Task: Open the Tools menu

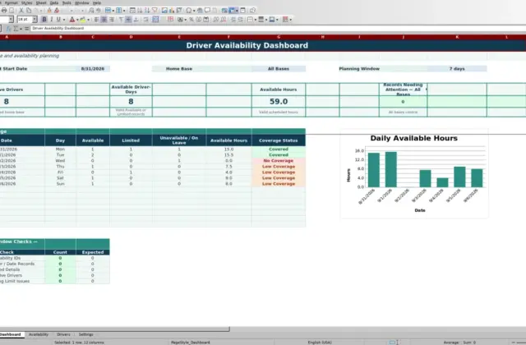Action: click(67, 2)
